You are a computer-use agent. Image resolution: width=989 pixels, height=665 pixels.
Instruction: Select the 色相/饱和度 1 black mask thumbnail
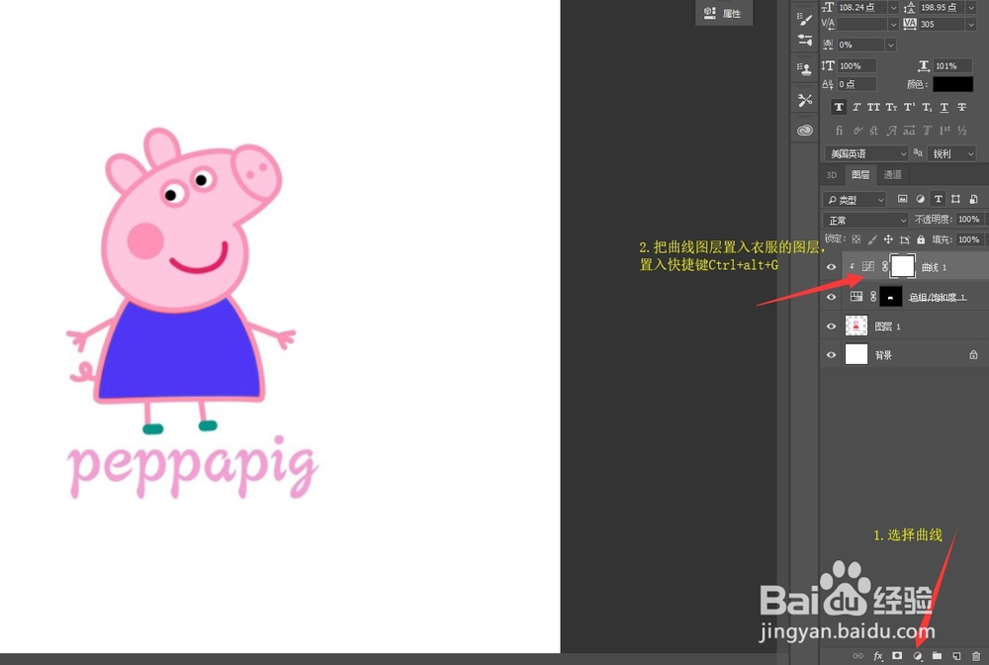pos(891,297)
